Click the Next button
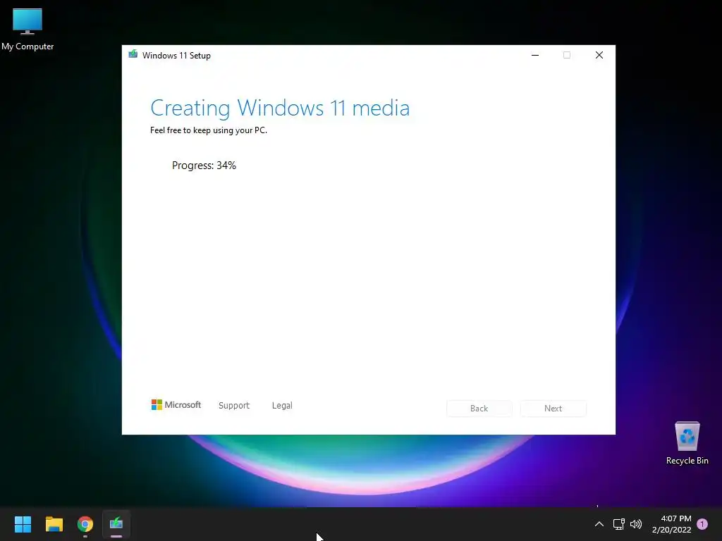The image size is (722, 541). pyautogui.click(x=553, y=409)
